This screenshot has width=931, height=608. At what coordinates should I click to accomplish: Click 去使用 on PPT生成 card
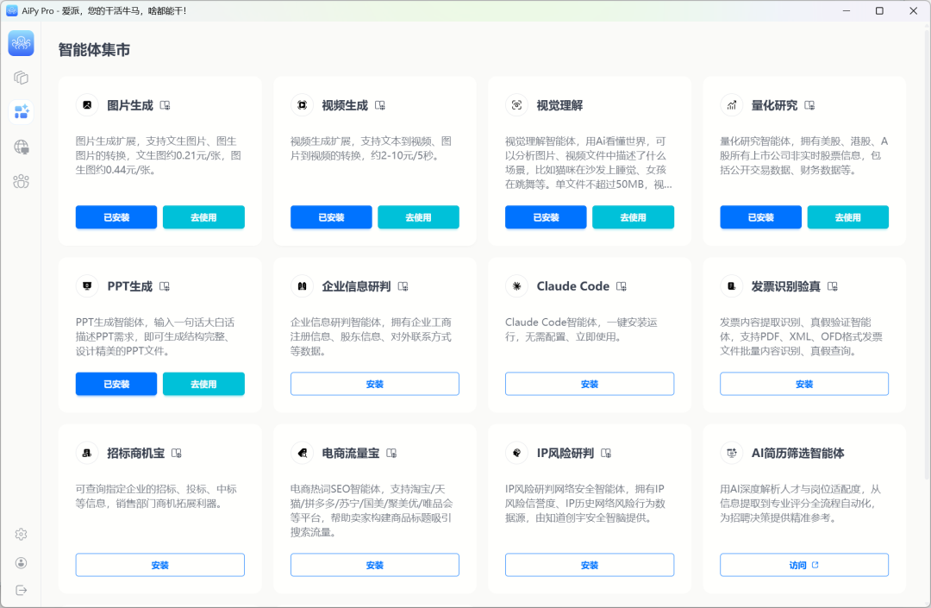(x=203, y=384)
